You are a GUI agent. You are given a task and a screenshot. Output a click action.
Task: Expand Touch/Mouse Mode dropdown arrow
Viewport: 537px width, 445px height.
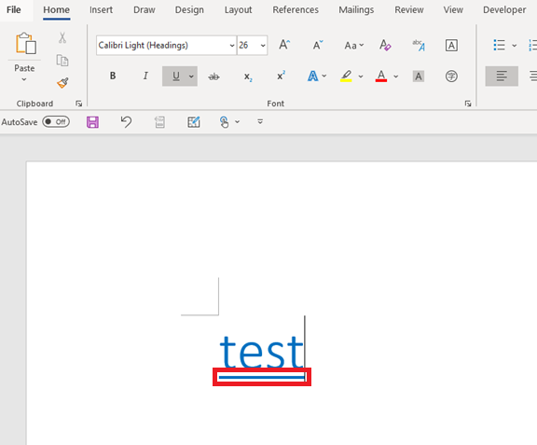click(x=238, y=121)
